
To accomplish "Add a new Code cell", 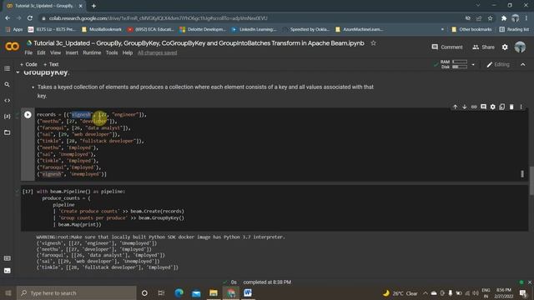I will [x=28, y=64].
